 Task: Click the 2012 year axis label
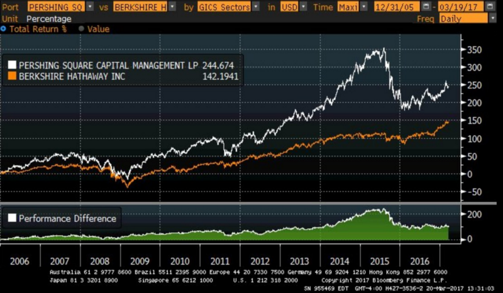tap(260, 261)
